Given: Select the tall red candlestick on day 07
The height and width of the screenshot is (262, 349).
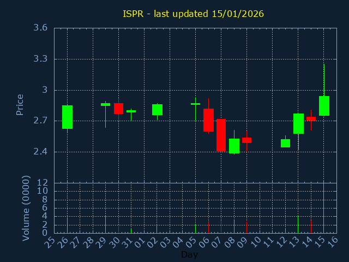Looking at the screenshot, I should (221, 135).
